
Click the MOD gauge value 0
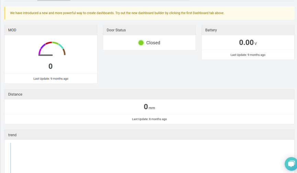pos(50,66)
